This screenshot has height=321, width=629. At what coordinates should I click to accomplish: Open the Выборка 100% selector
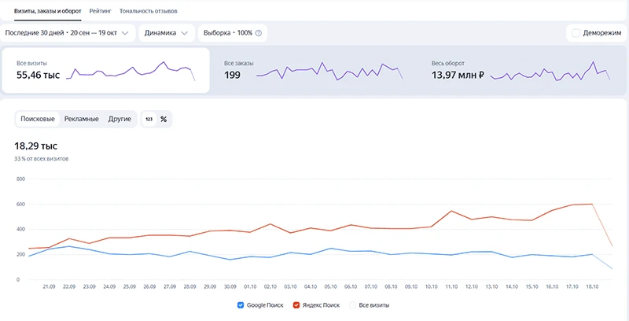pos(233,33)
